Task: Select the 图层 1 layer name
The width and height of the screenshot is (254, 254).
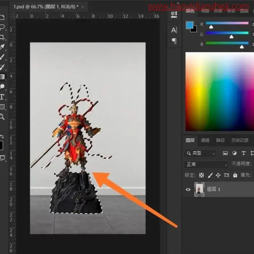Action: 214,189
